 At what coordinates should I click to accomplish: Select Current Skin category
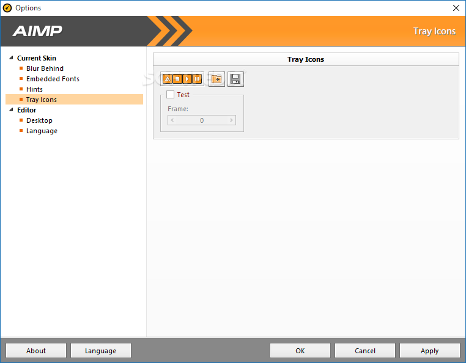37,58
